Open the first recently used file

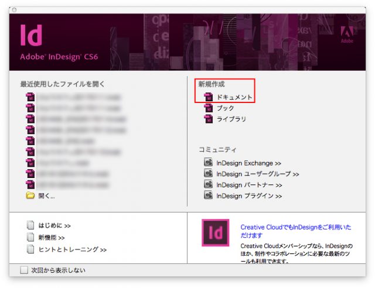coord(76,97)
